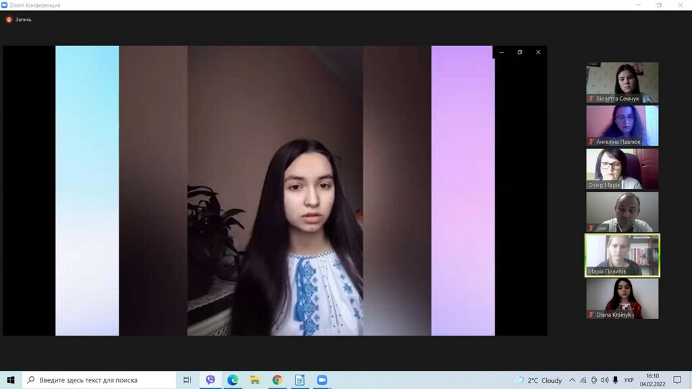The image size is (692, 389).
Task: Select Diana Krainyk's video thumbnail
Action: click(x=622, y=298)
